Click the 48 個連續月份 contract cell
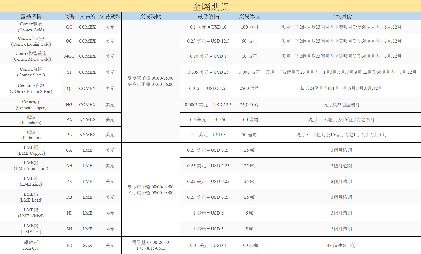 coord(341,245)
